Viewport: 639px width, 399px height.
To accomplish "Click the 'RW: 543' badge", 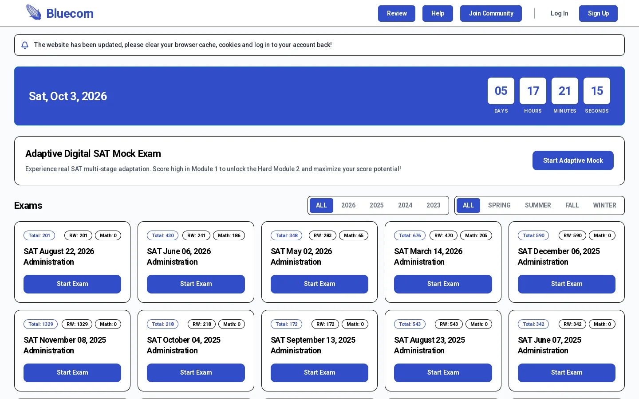I will tap(449, 324).
